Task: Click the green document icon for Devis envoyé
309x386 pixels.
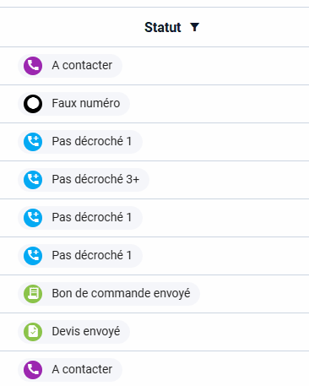Action: point(33,332)
